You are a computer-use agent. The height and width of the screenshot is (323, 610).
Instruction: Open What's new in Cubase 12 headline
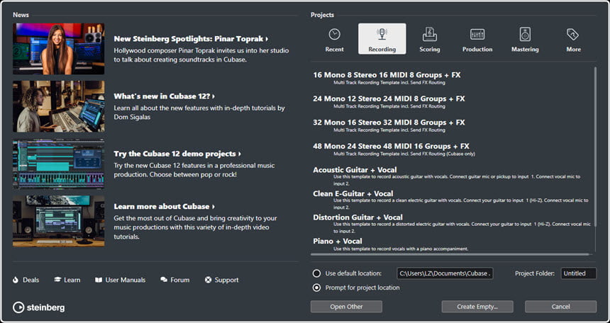(164, 96)
